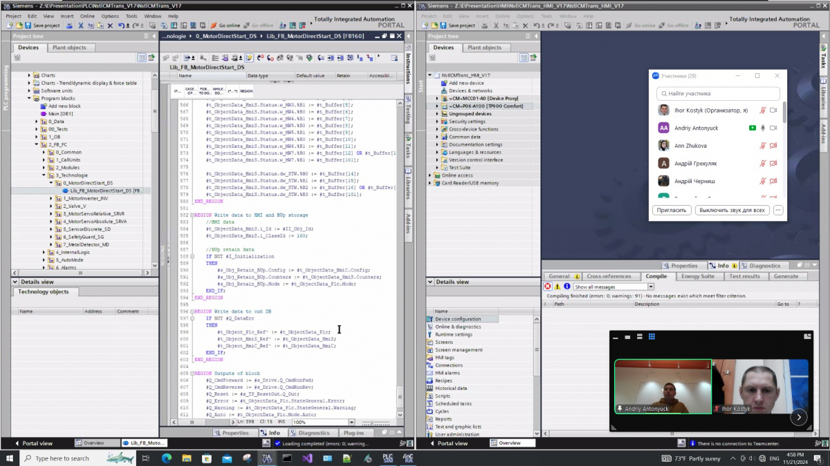Screen dimensions: 830x466
Task: Click Save project in the HMI window toolbar
Action: 458,26
